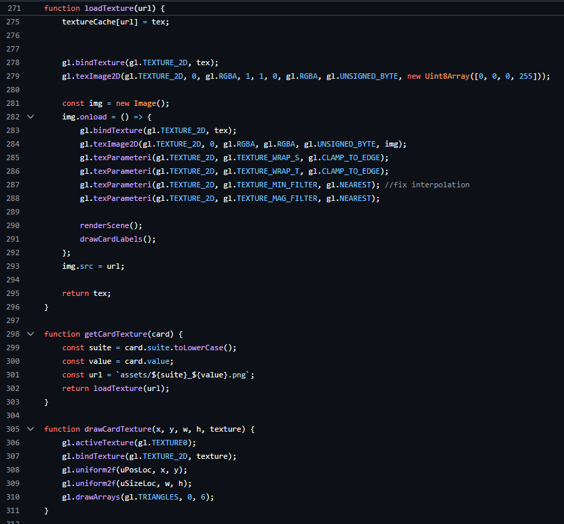
Task: Collapse the drawCardTexture function at line 305
Action: [31, 429]
